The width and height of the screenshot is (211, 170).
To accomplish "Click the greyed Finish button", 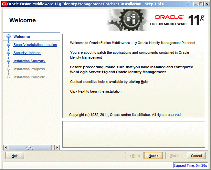I will click(175, 156).
